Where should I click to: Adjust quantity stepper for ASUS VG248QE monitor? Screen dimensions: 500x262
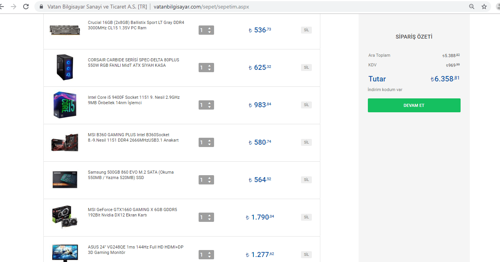[x=206, y=255]
